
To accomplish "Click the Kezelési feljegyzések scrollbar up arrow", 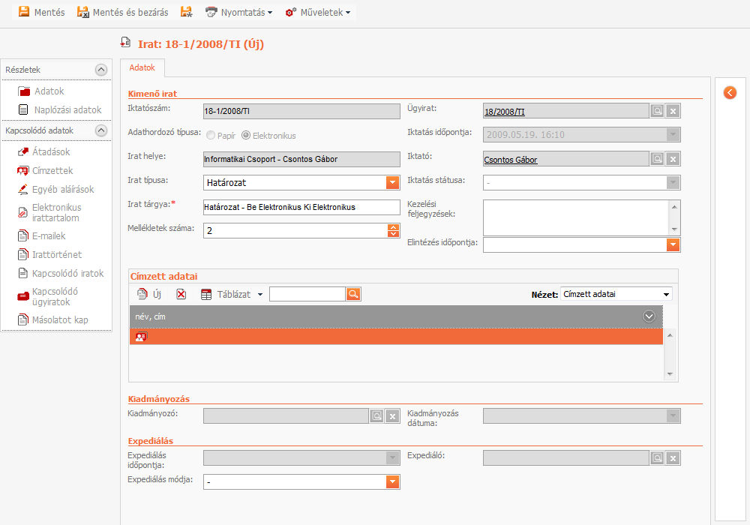I will point(674,206).
